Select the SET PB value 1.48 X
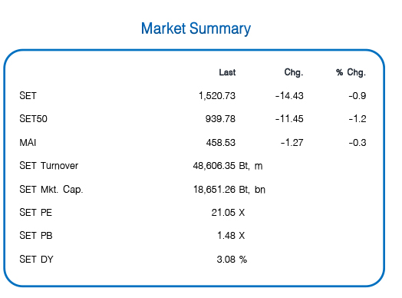 coord(231,235)
